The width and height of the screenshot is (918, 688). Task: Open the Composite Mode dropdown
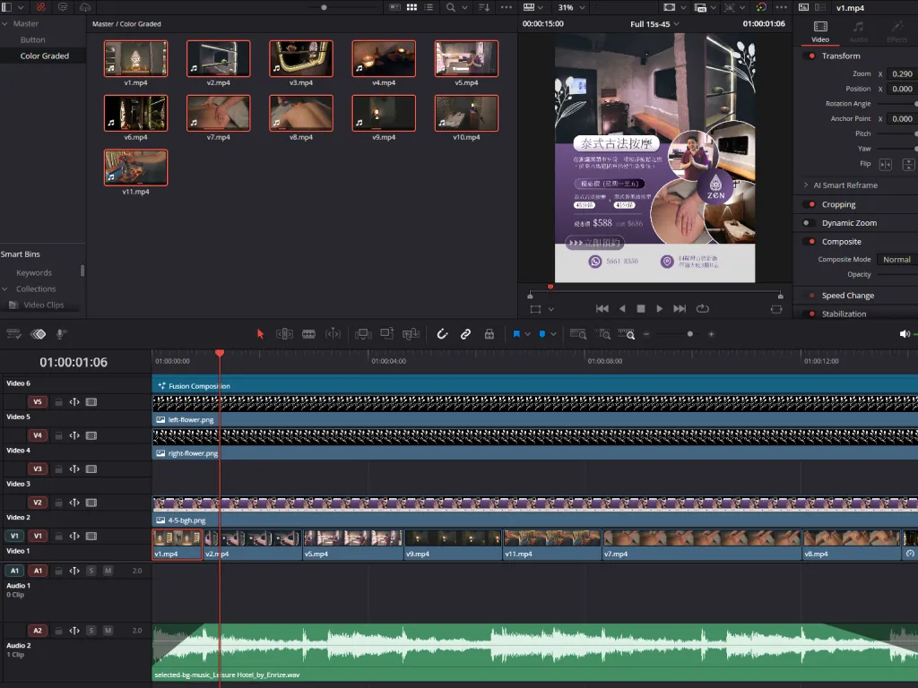pos(896,260)
